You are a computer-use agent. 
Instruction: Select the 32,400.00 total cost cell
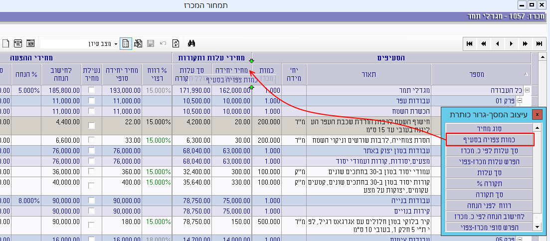[x=192, y=172]
